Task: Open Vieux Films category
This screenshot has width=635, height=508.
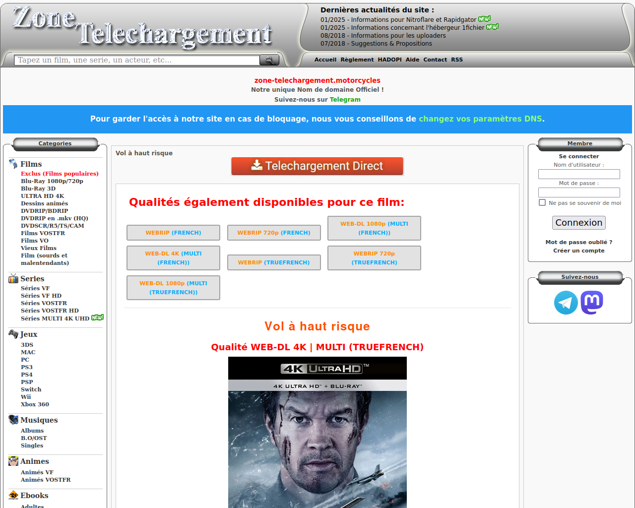Action: coord(39,248)
